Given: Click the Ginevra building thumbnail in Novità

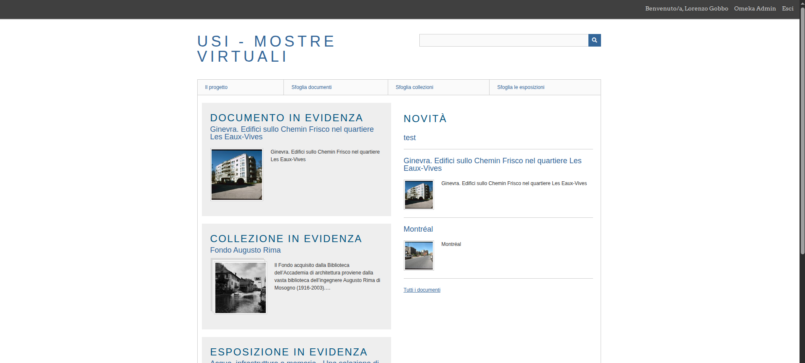Looking at the screenshot, I should [418, 195].
